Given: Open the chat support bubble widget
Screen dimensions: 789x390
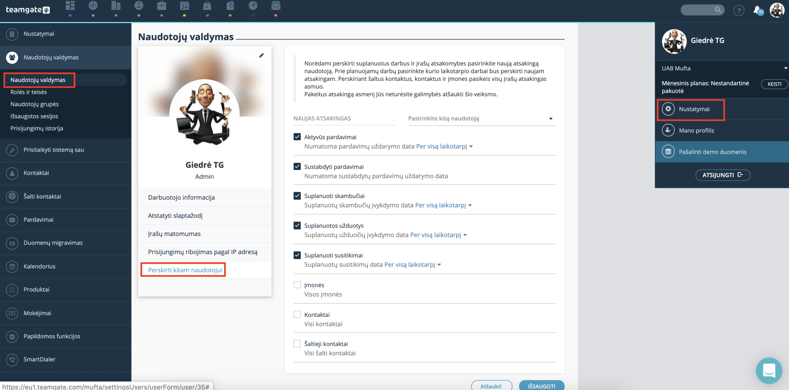Looking at the screenshot, I should (x=769, y=370).
